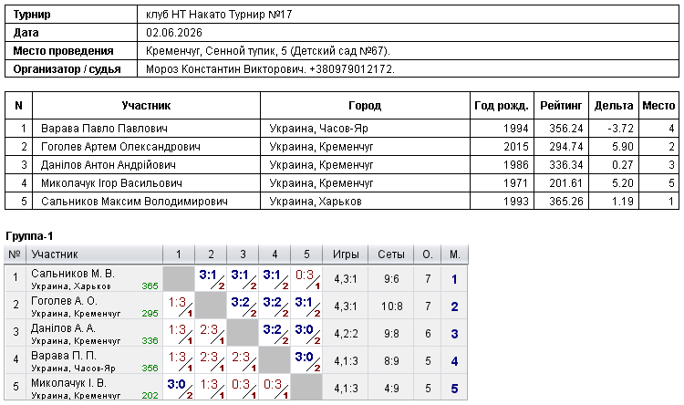The image size is (684, 405).
Task: Click the 'Место проведения' row label
Action: pos(63,51)
